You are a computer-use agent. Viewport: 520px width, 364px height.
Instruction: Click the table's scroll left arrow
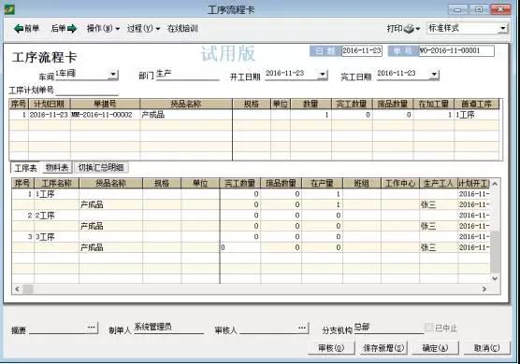click(x=17, y=289)
